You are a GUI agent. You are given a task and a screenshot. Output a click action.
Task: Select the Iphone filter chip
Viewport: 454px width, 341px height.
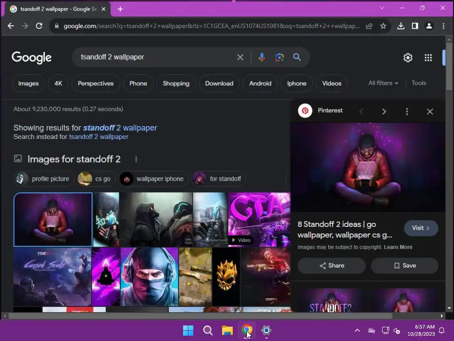click(297, 83)
